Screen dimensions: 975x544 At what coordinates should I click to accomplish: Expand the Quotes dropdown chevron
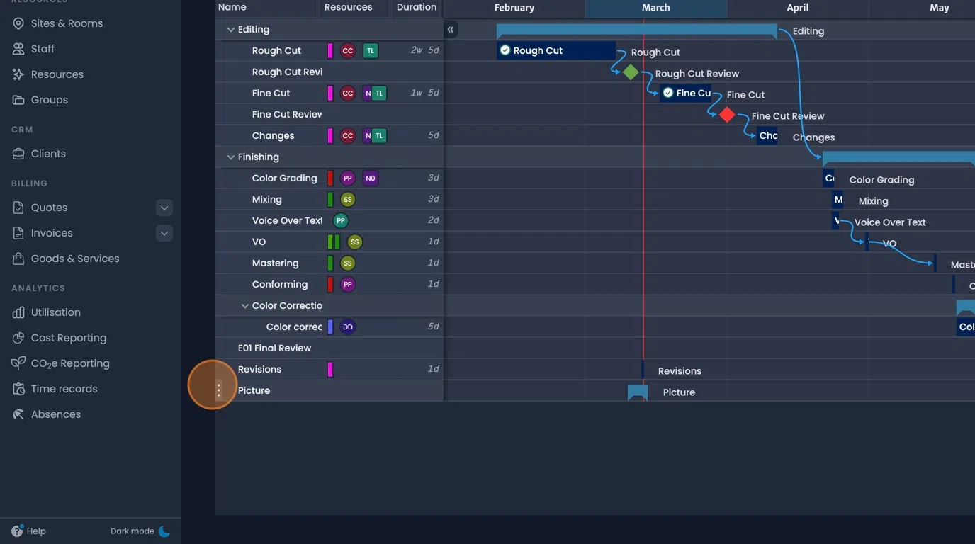click(x=164, y=208)
